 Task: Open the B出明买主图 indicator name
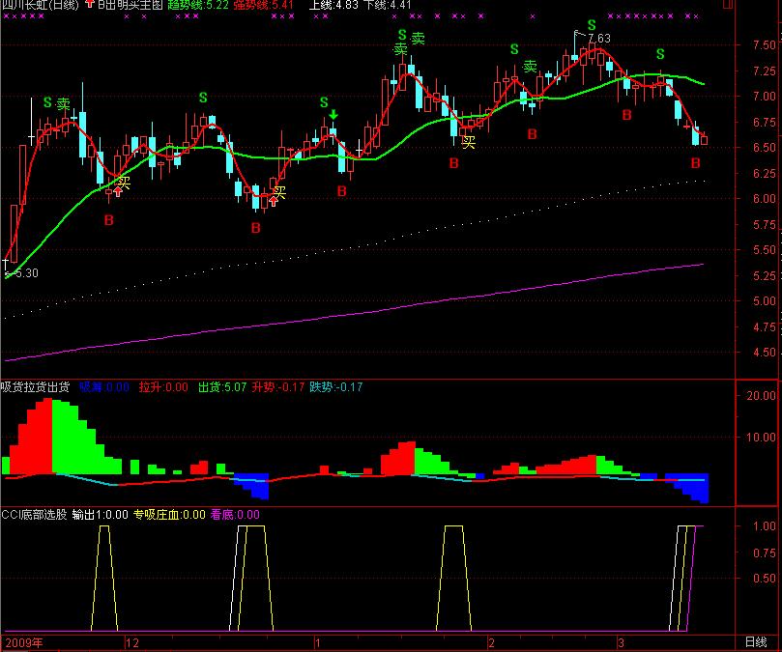click(129, 5)
